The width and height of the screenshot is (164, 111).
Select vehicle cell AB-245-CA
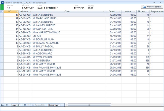pyautogui.click(x=25, y=57)
